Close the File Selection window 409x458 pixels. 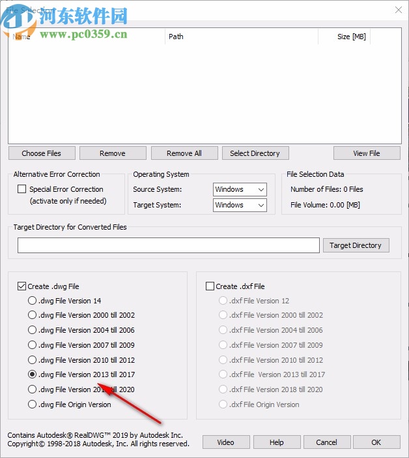(x=399, y=10)
